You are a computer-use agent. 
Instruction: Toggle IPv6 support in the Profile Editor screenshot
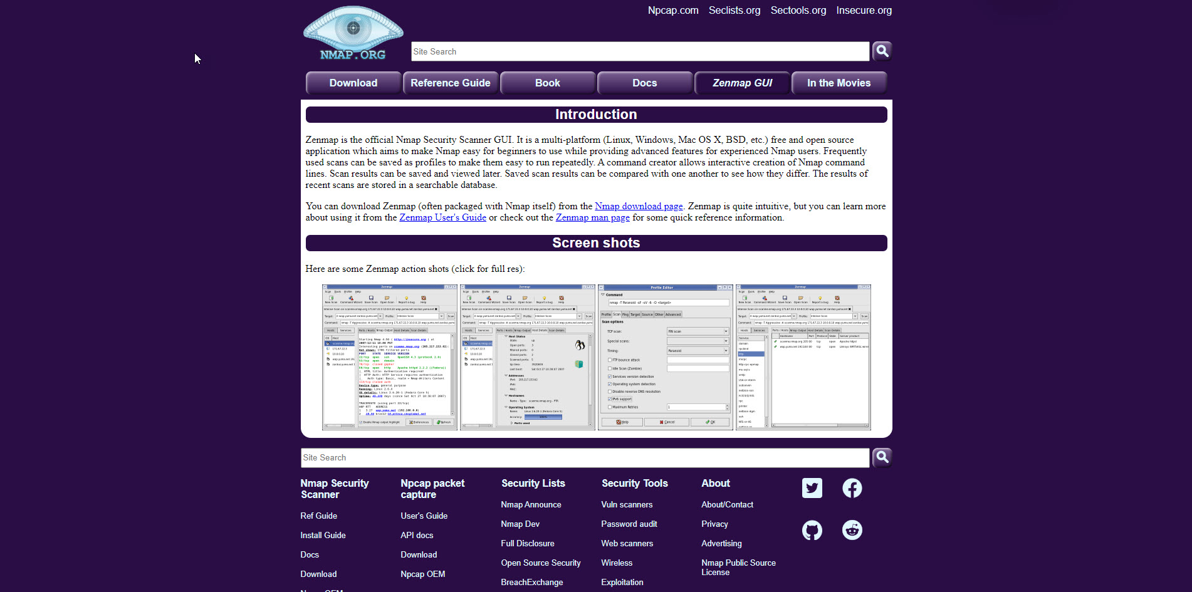609,399
